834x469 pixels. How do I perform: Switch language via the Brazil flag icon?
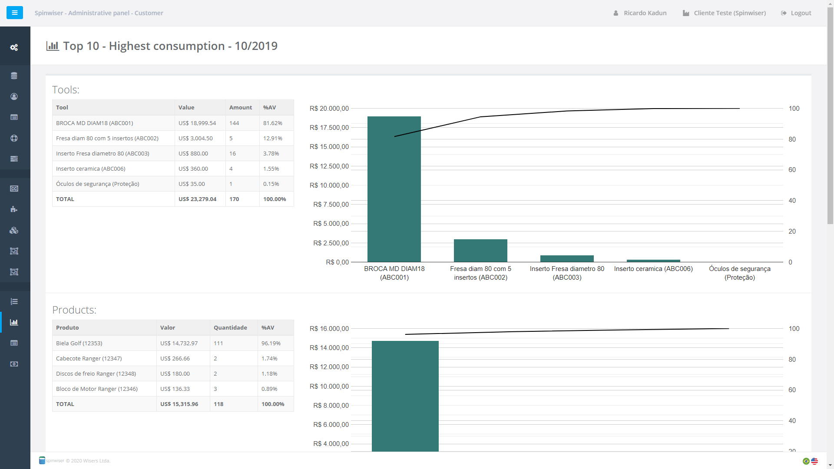click(806, 461)
